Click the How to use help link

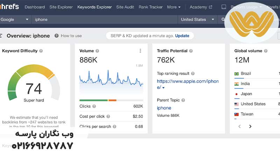[x=71, y=36]
